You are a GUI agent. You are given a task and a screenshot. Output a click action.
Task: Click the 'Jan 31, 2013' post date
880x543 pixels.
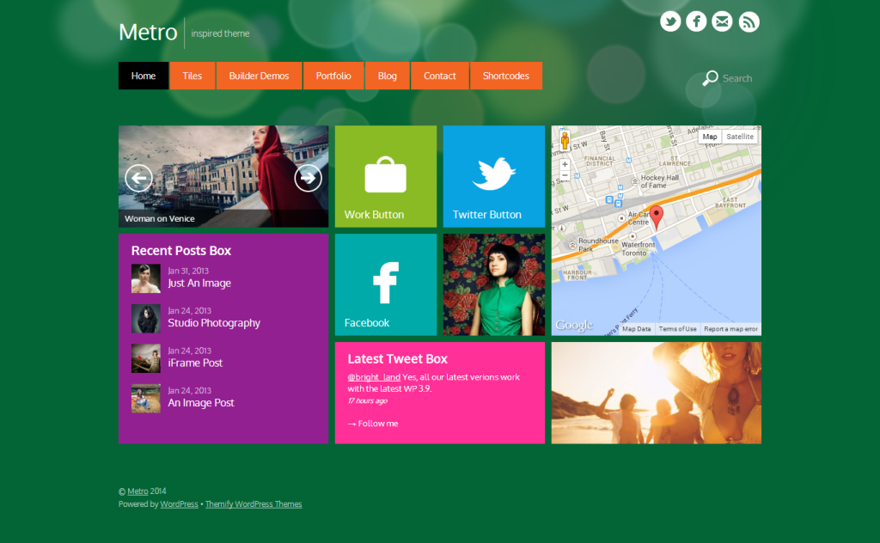(188, 271)
